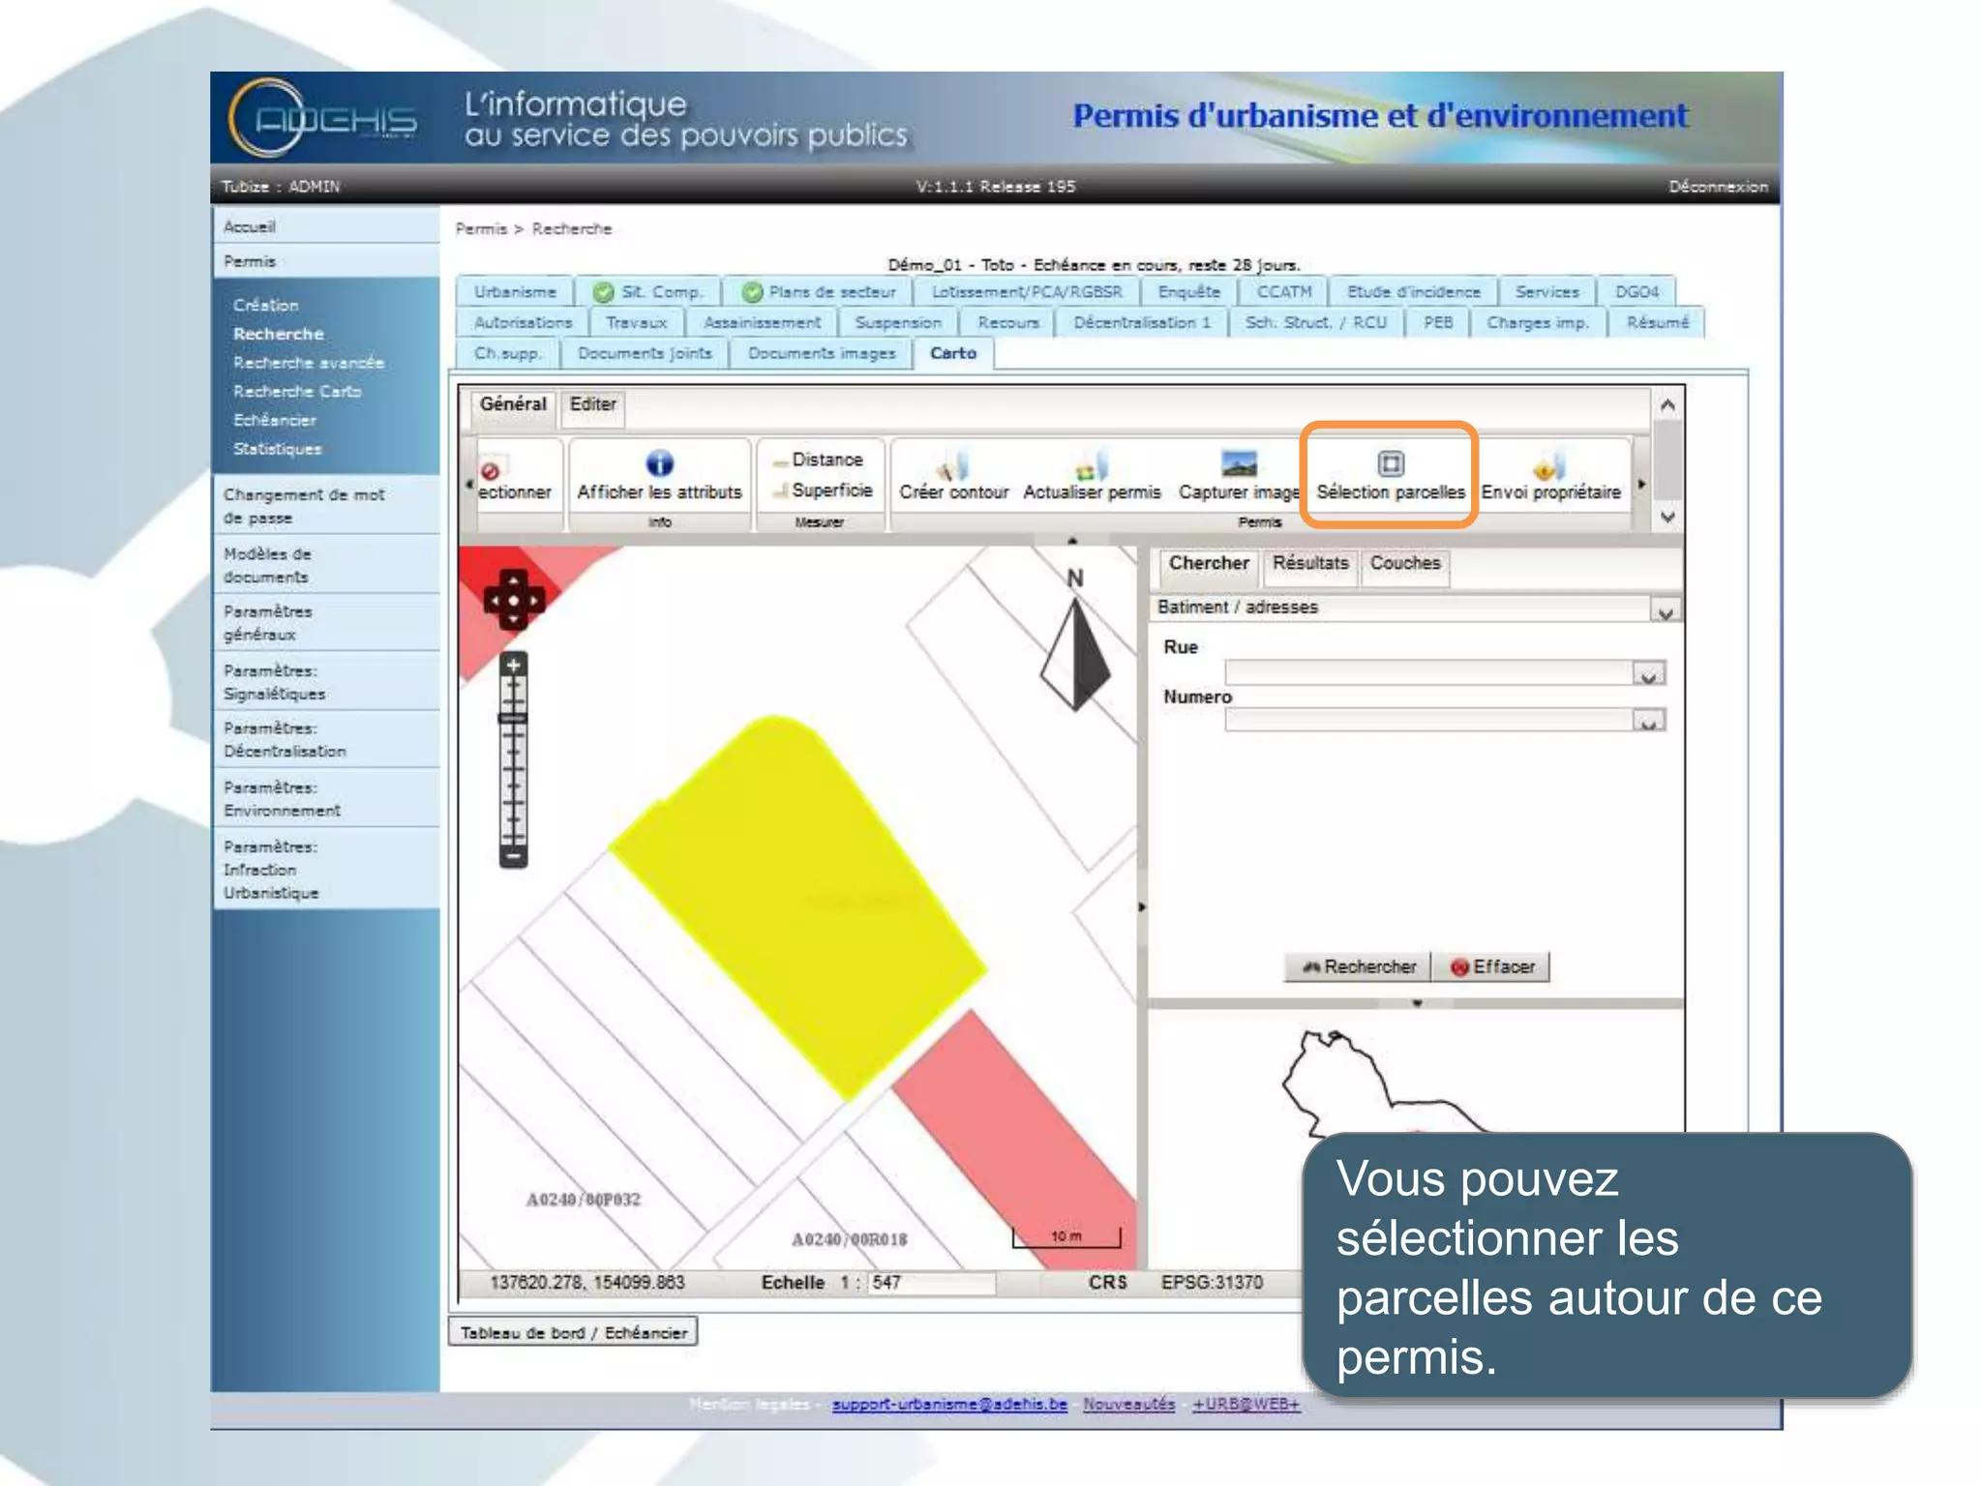Select the Distance measure tool
The image size is (1982, 1486).
(x=826, y=460)
